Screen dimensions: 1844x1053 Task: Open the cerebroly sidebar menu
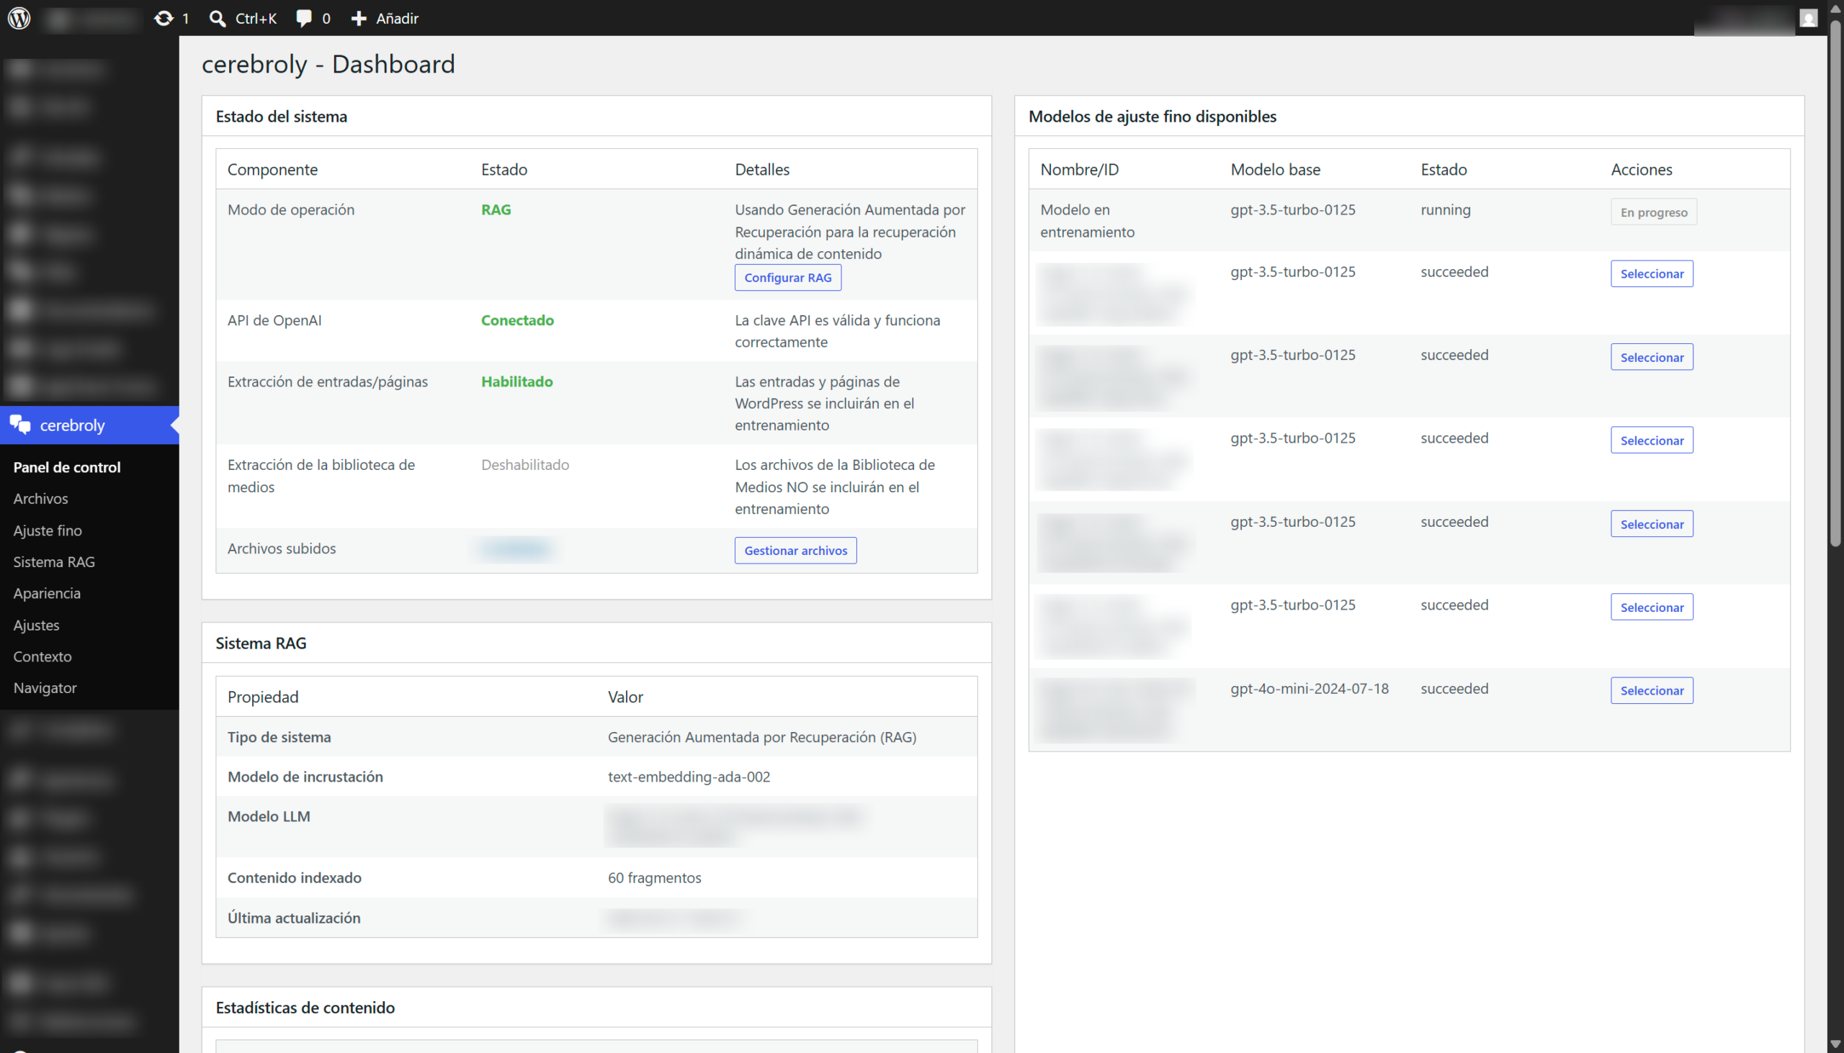[x=90, y=425]
